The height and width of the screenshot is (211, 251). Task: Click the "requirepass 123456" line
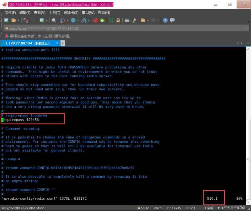pyautogui.click(x=20, y=120)
